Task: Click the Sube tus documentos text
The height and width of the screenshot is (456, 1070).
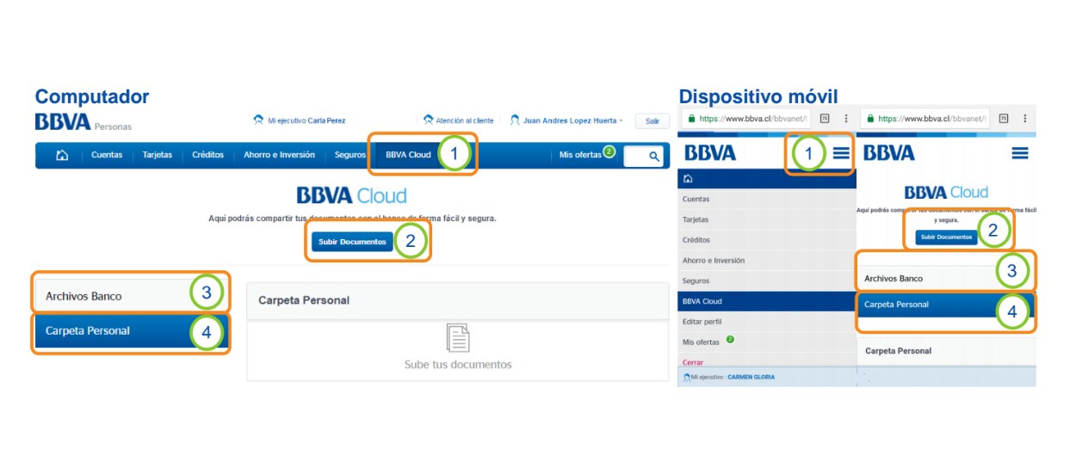Action: pyautogui.click(x=458, y=365)
